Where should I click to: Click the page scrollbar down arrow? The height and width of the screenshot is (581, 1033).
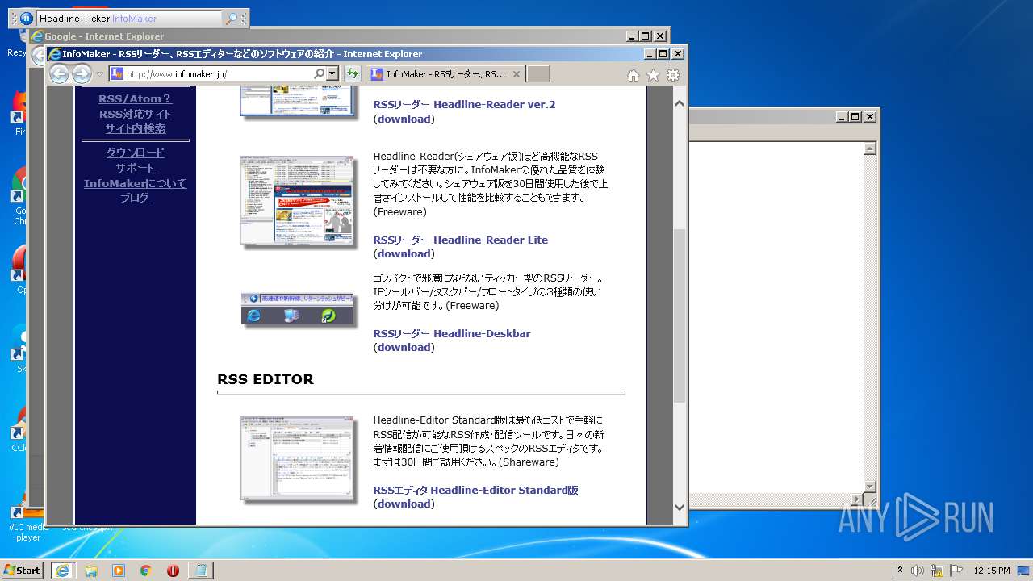click(679, 508)
